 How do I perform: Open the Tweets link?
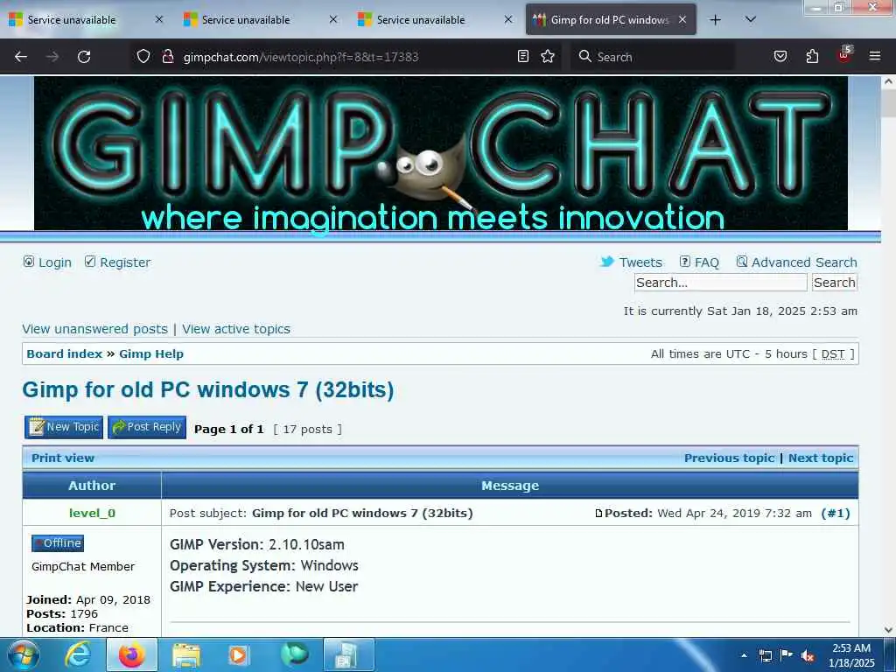[x=640, y=262]
